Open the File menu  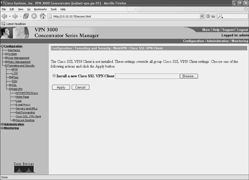[4, 9]
